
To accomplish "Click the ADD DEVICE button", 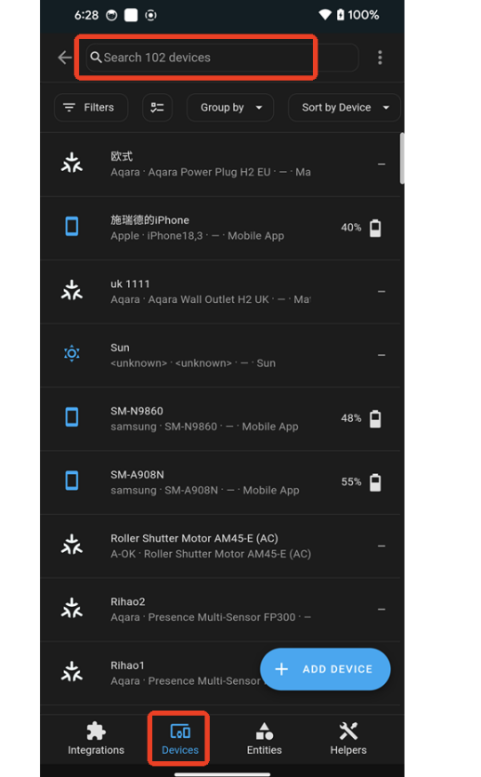I will click(325, 669).
